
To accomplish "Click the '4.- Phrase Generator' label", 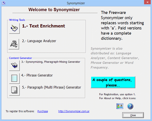I will [37, 75].
